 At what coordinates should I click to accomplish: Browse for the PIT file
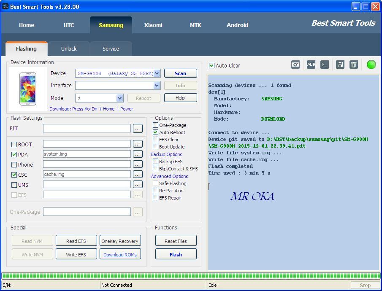(138, 129)
